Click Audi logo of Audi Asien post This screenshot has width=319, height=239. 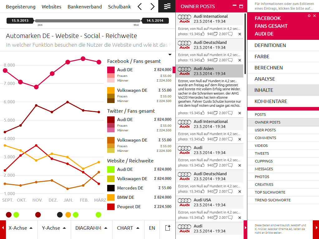point(184,71)
